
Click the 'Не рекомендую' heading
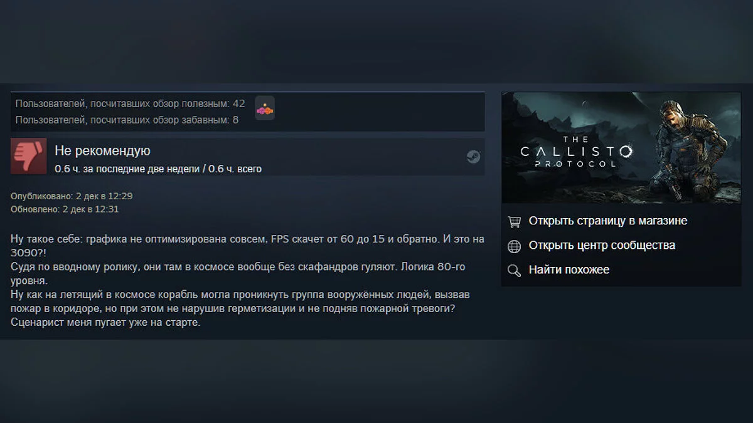[102, 150]
